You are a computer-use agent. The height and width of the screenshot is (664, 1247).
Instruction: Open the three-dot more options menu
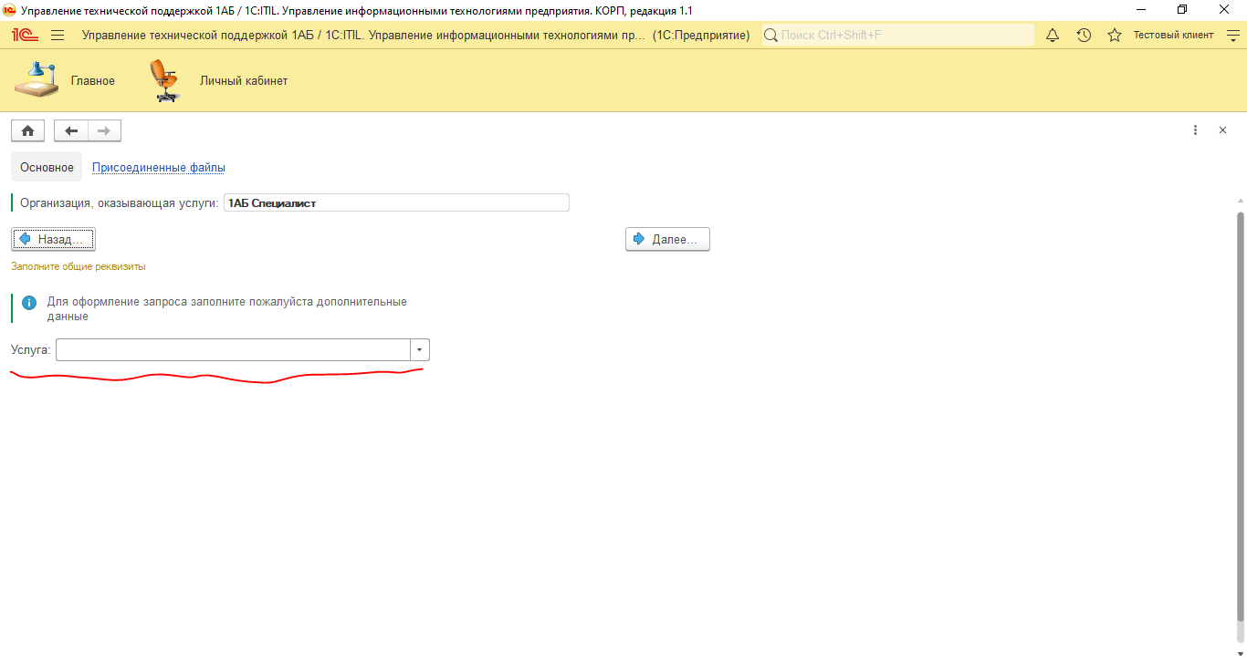tap(1195, 130)
